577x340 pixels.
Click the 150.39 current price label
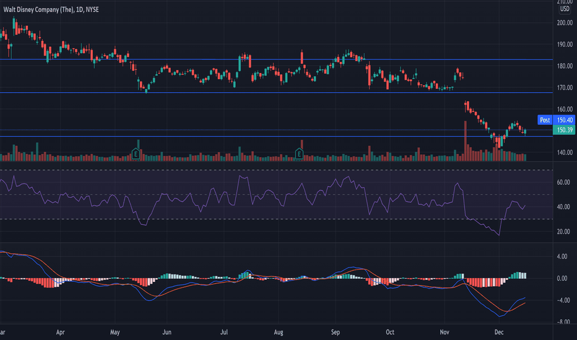565,130
